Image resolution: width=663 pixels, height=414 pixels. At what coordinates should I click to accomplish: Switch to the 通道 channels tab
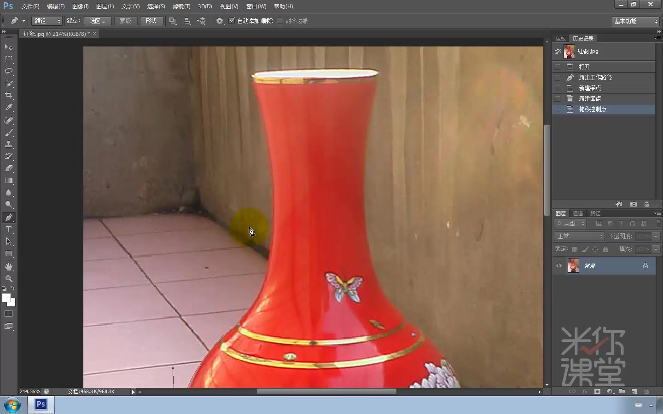pos(578,213)
